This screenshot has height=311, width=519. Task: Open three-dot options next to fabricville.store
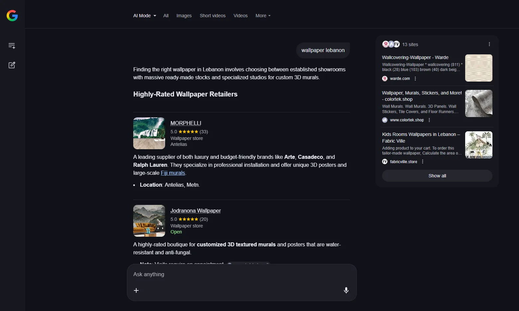click(x=423, y=162)
